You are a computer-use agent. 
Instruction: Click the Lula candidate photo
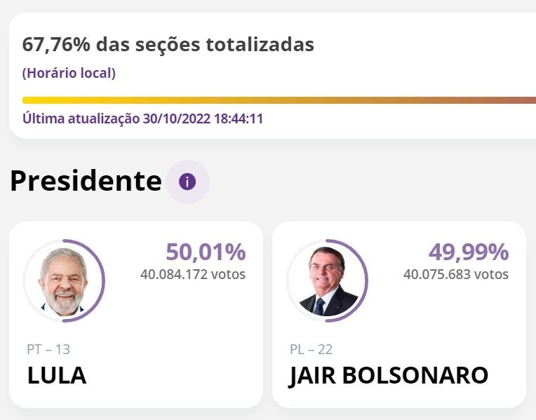(62, 280)
